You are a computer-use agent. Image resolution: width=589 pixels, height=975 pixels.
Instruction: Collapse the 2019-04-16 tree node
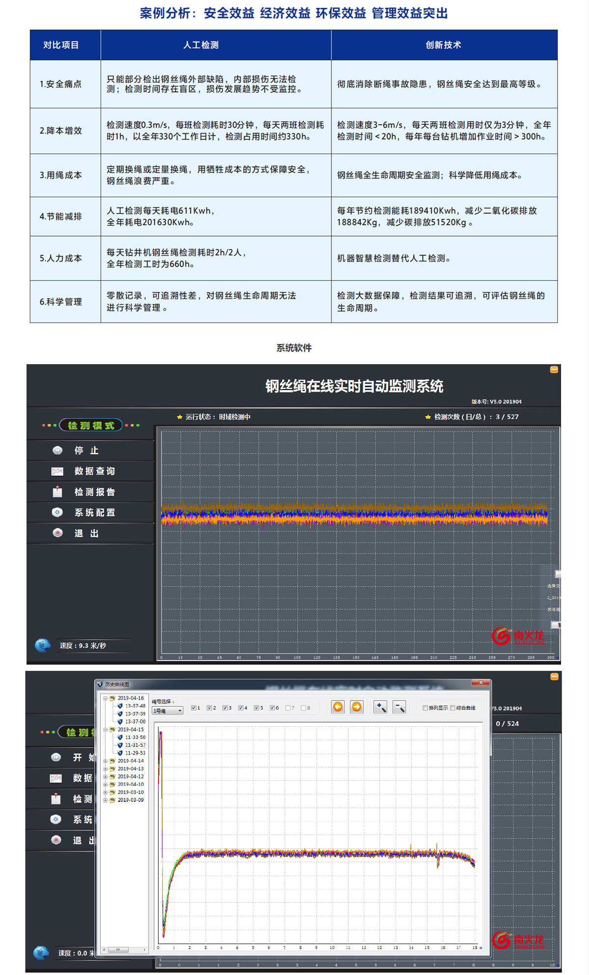click(x=105, y=698)
